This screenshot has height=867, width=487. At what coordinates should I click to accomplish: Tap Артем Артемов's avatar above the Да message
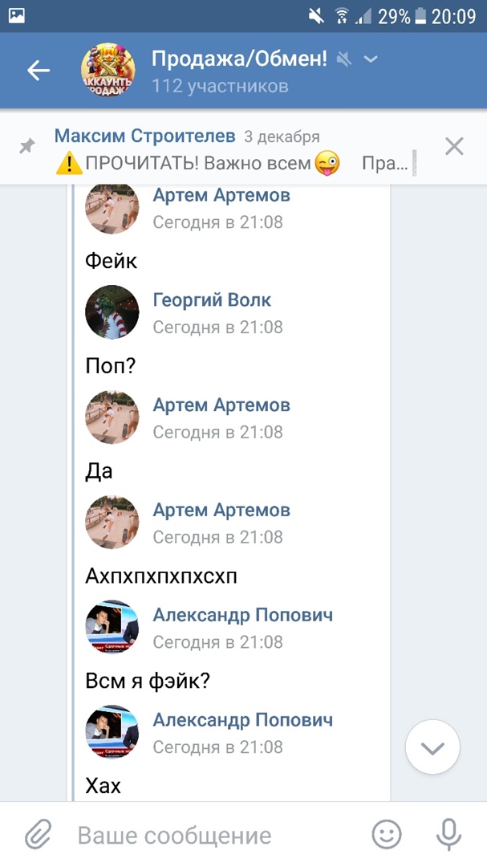(112, 417)
